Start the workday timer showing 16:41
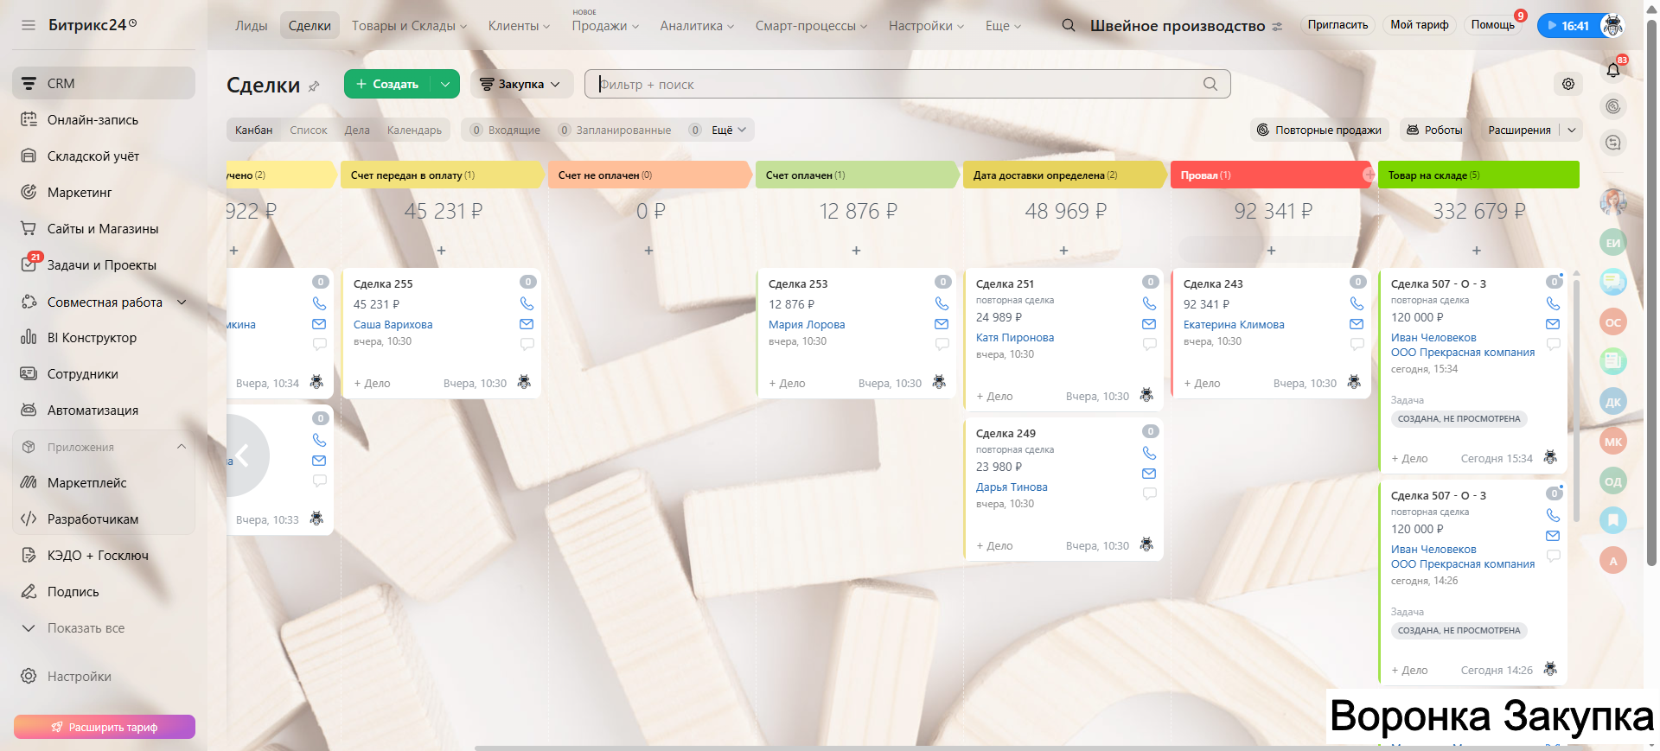The width and height of the screenshot is (1660, 751). pyautogui.click(x=1568, y=26)
